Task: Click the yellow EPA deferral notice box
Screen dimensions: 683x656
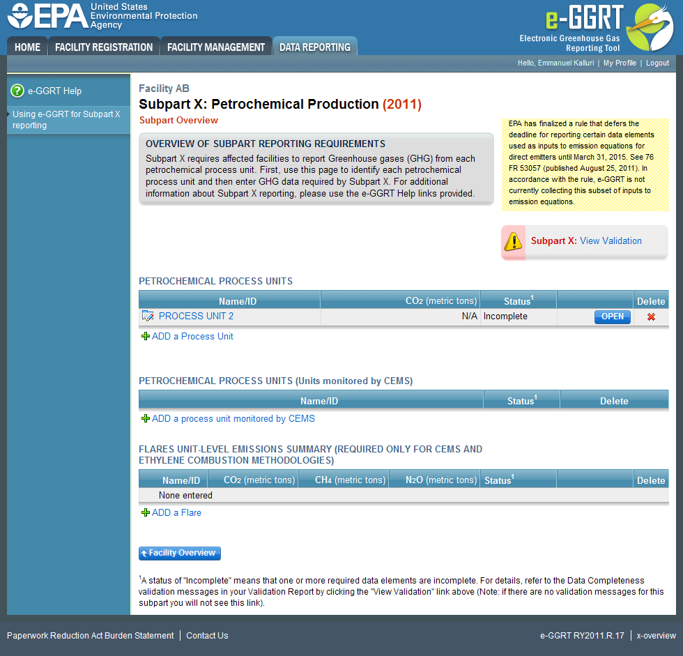Action: tap(585, 165)
